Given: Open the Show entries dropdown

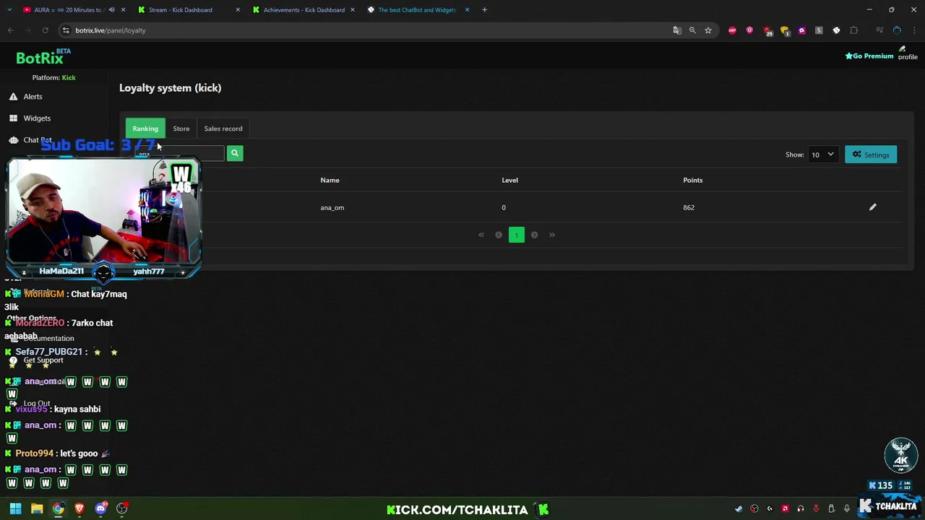Looking at the screenshot, I should 822,155.
